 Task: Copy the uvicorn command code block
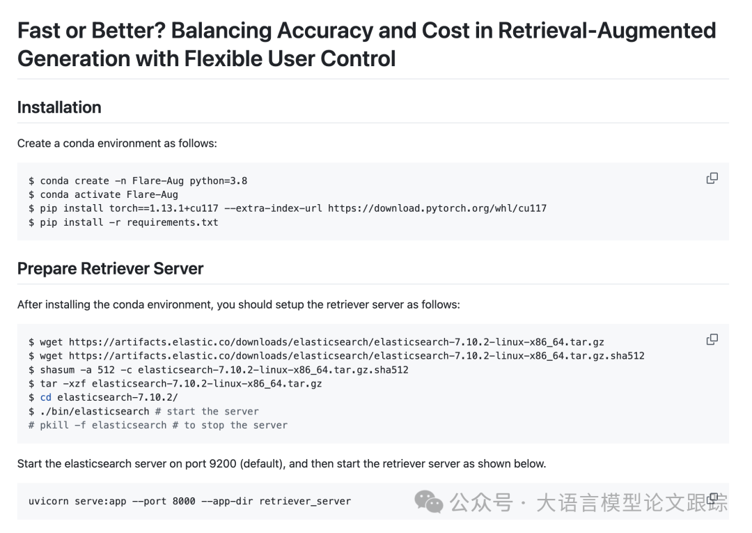(x=713, y=497)
